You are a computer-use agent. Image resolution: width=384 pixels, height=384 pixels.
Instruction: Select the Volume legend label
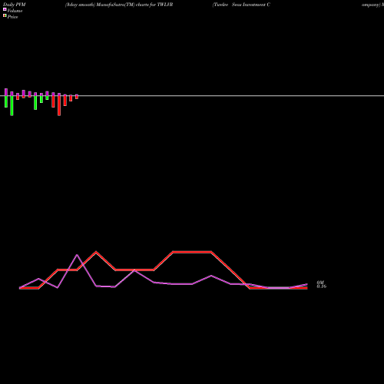tap(15, 11)
